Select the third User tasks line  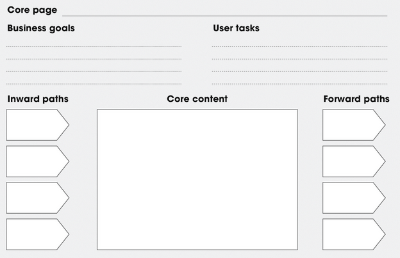point(299,71)
